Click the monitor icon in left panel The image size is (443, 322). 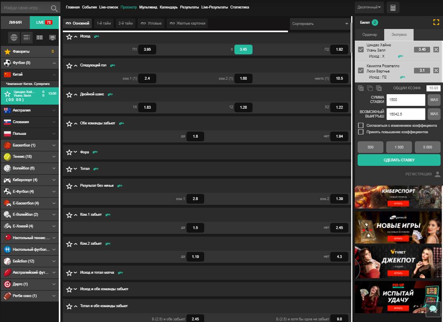coord(52,37)
